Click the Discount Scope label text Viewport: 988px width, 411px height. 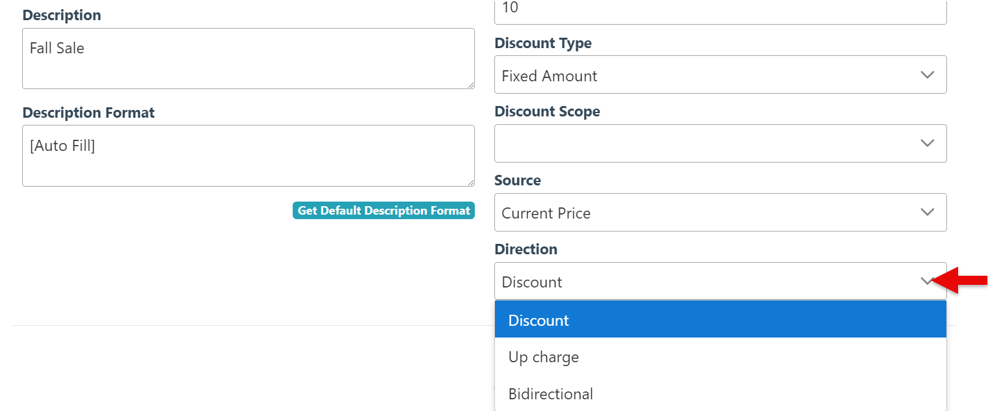pos(547,111)
